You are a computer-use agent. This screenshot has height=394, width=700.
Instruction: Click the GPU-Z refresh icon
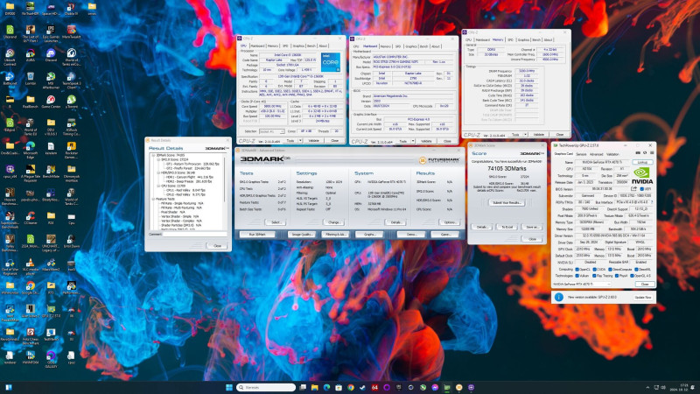coord(645,152)
